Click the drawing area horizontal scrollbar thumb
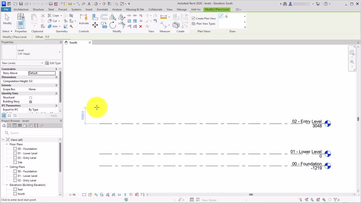The image size is (361, 203). (x=251, y=195)
